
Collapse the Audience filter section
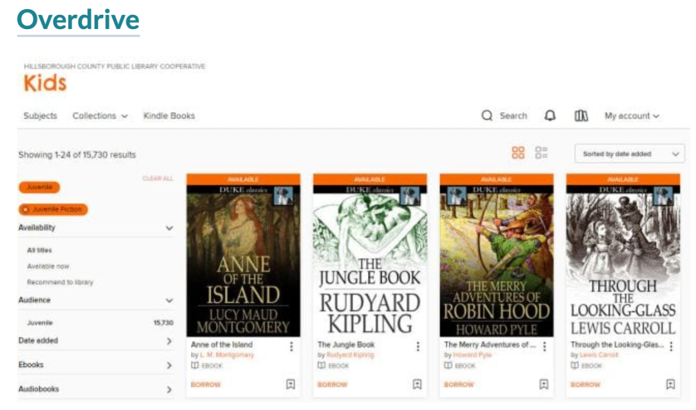coord(169,300)
